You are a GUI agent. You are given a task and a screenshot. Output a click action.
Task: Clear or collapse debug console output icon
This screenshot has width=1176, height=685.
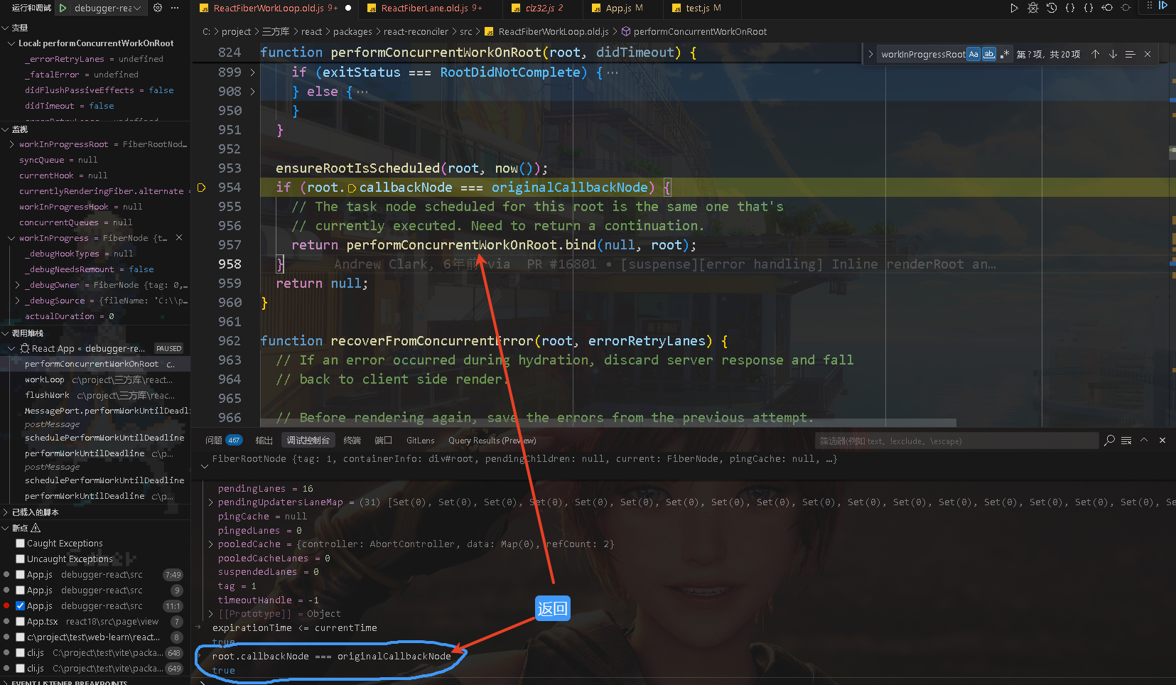(x=1126, y=441)
